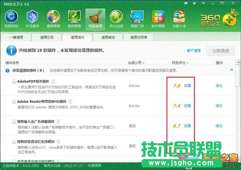Open the 电脑体检 checkup icon
241x170 pixels.
point(11,19)
